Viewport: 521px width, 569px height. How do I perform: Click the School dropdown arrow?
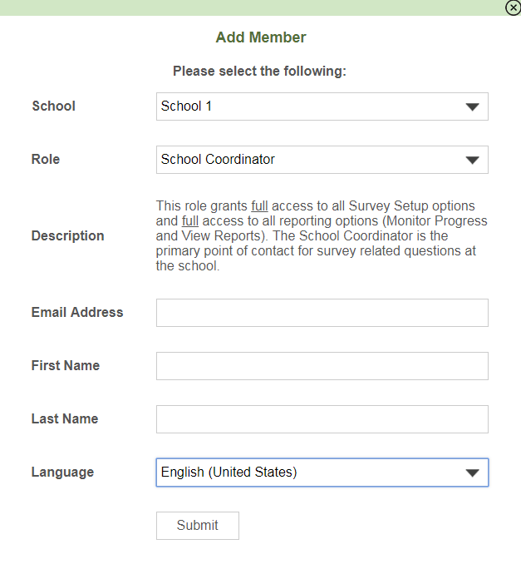(x=472, y=106)
